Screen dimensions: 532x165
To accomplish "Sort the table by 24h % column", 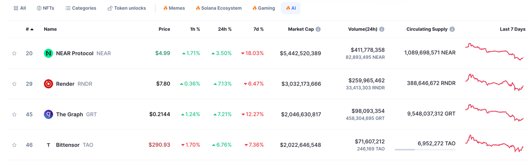I will click(x=225, y=29).
